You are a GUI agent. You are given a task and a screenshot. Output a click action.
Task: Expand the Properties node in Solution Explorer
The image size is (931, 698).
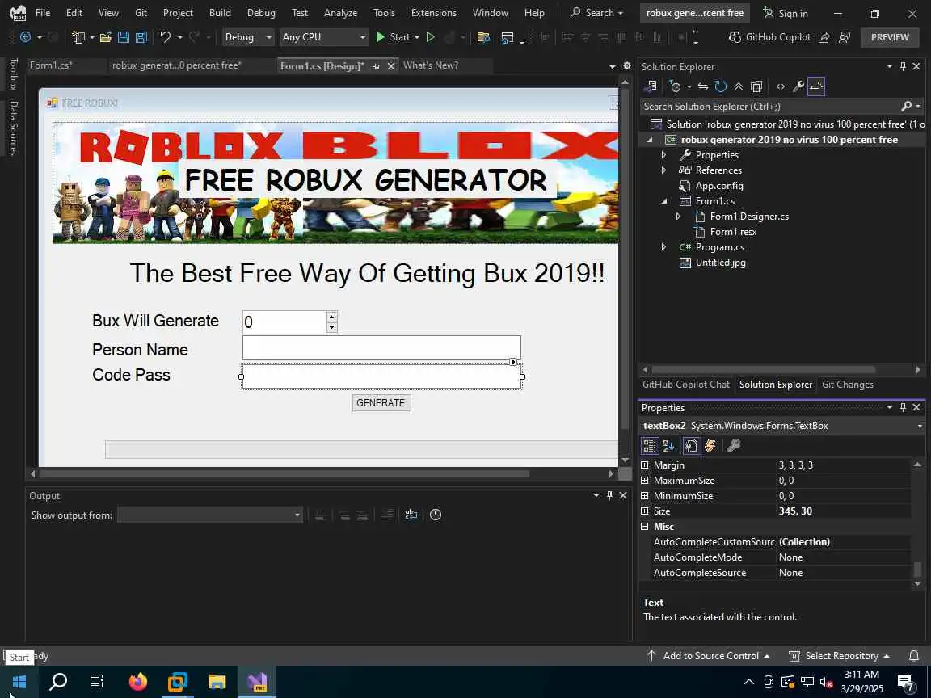(x=663, y=155)
